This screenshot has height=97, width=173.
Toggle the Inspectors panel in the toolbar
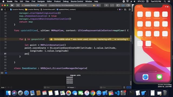pyautogui.click(x=128, y=5)
